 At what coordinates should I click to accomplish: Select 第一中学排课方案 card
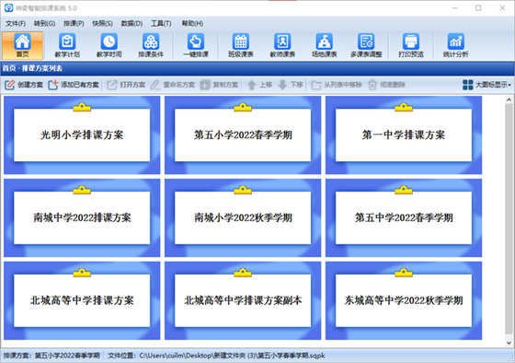point(404,135)
